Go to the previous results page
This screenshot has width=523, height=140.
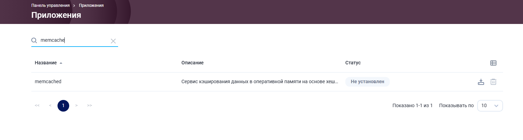coord(50,105)
